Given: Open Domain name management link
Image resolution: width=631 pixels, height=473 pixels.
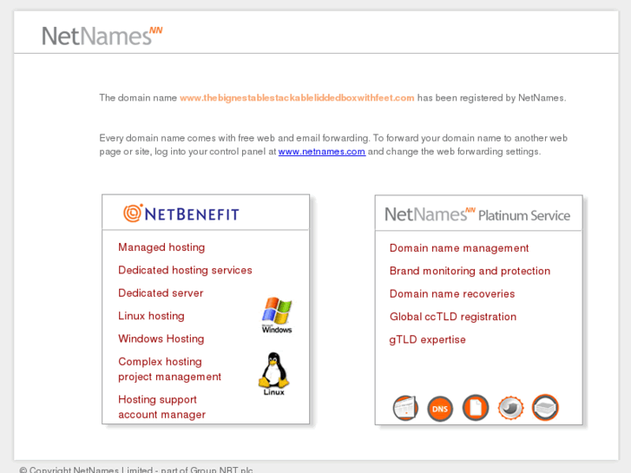Looking at the screenshot, I should [x=459, y=248].
